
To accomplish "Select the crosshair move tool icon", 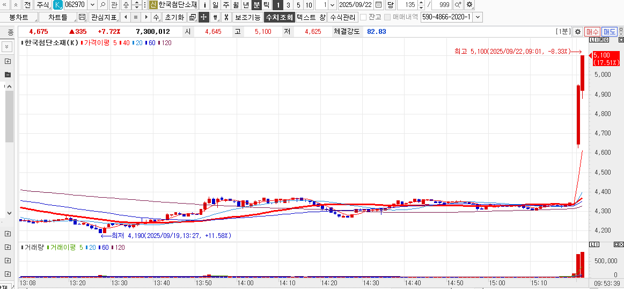I will tap(203, 17).
